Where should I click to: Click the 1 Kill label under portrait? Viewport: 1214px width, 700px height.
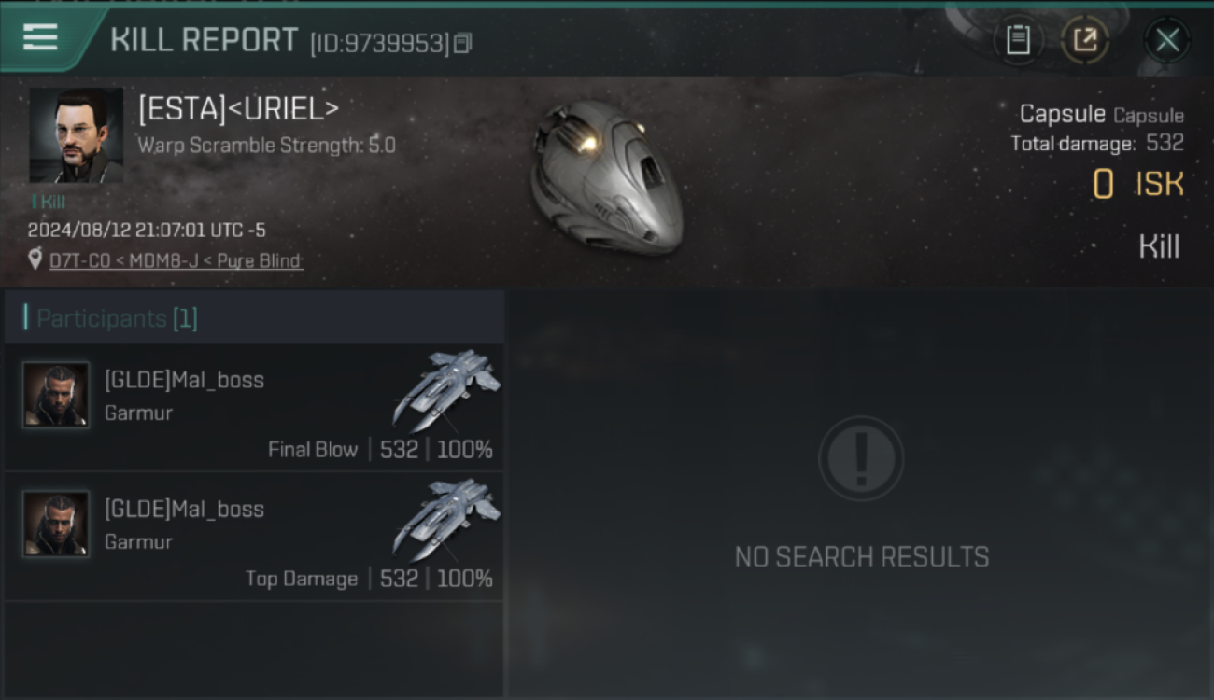tap(49, 202)
